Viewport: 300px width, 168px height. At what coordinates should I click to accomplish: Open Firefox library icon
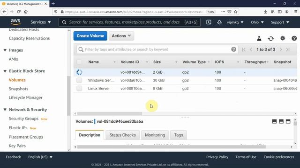coord(272,12)
